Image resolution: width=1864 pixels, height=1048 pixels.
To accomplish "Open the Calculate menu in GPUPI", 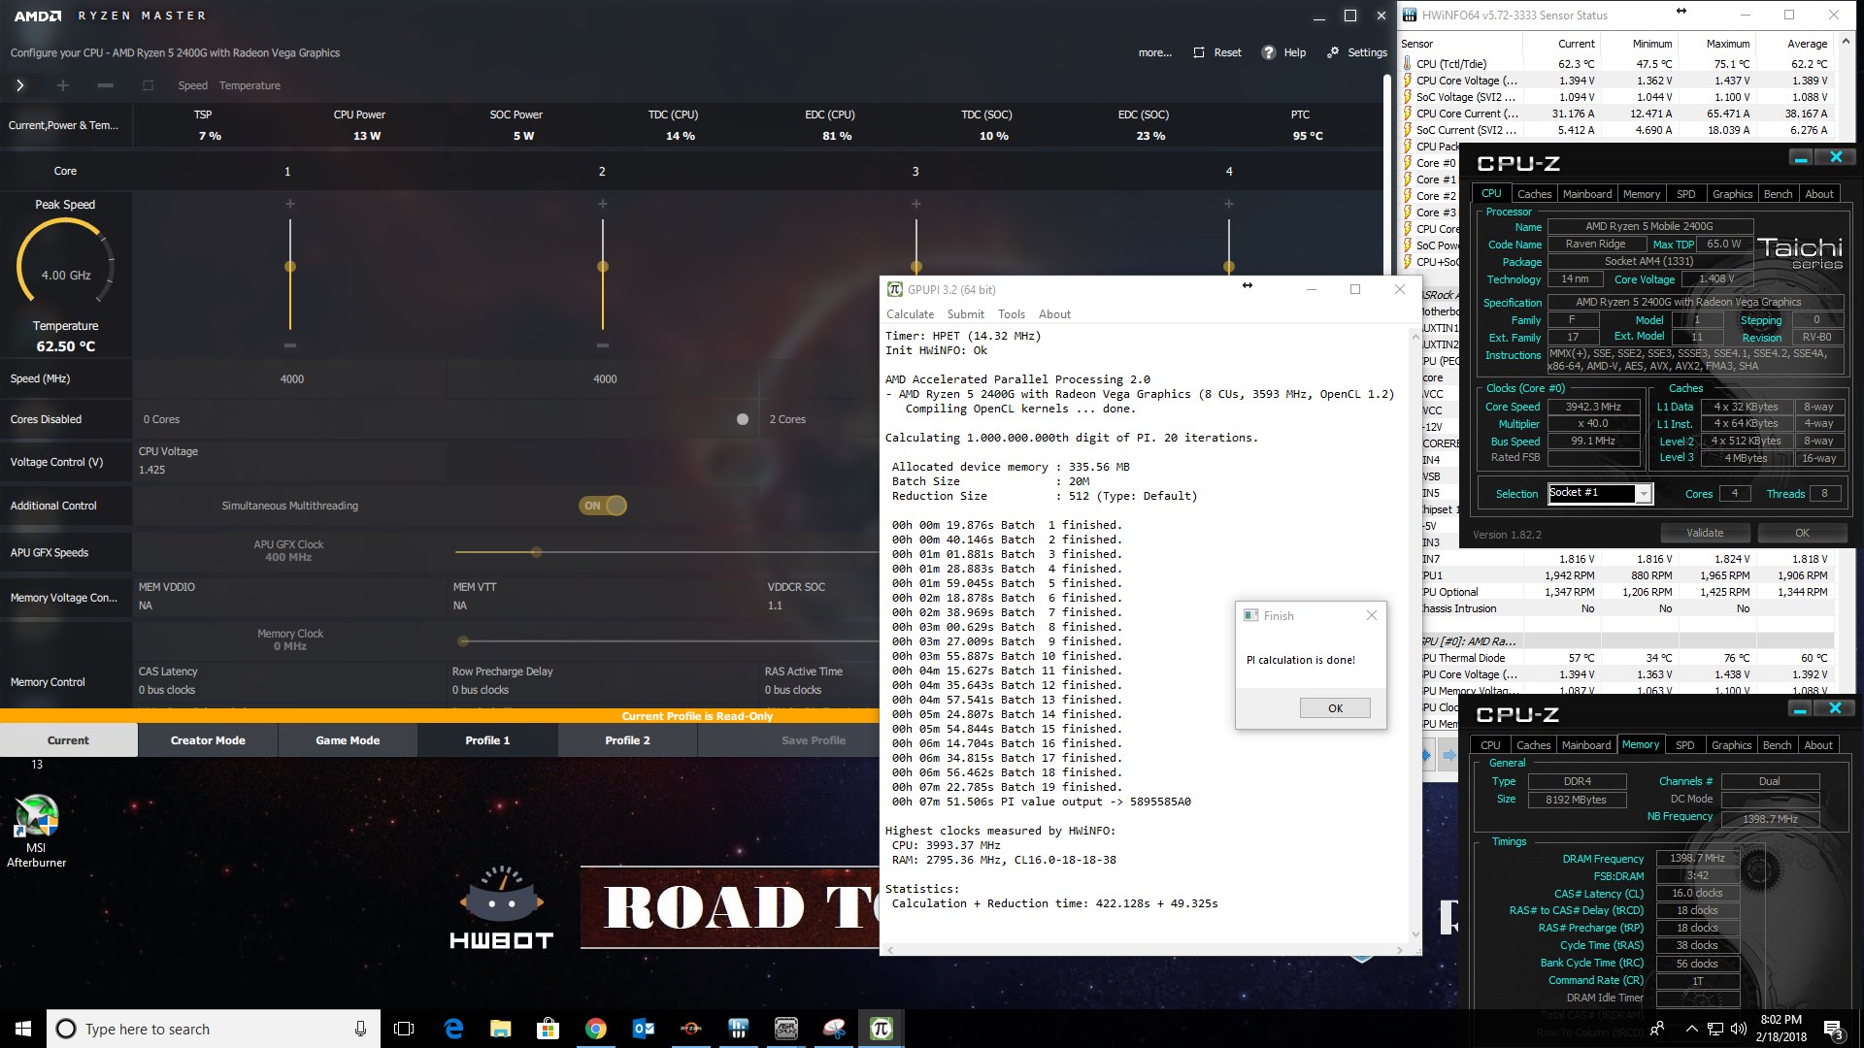I will pos(910,314).
